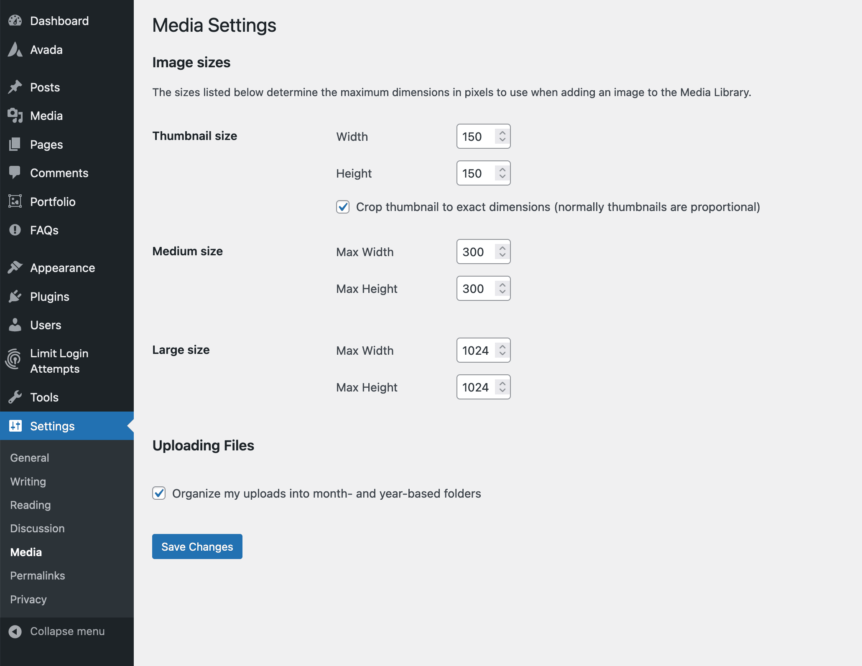
Task: Decrease Medium Max Height stepper down
Action: [502, 292]
